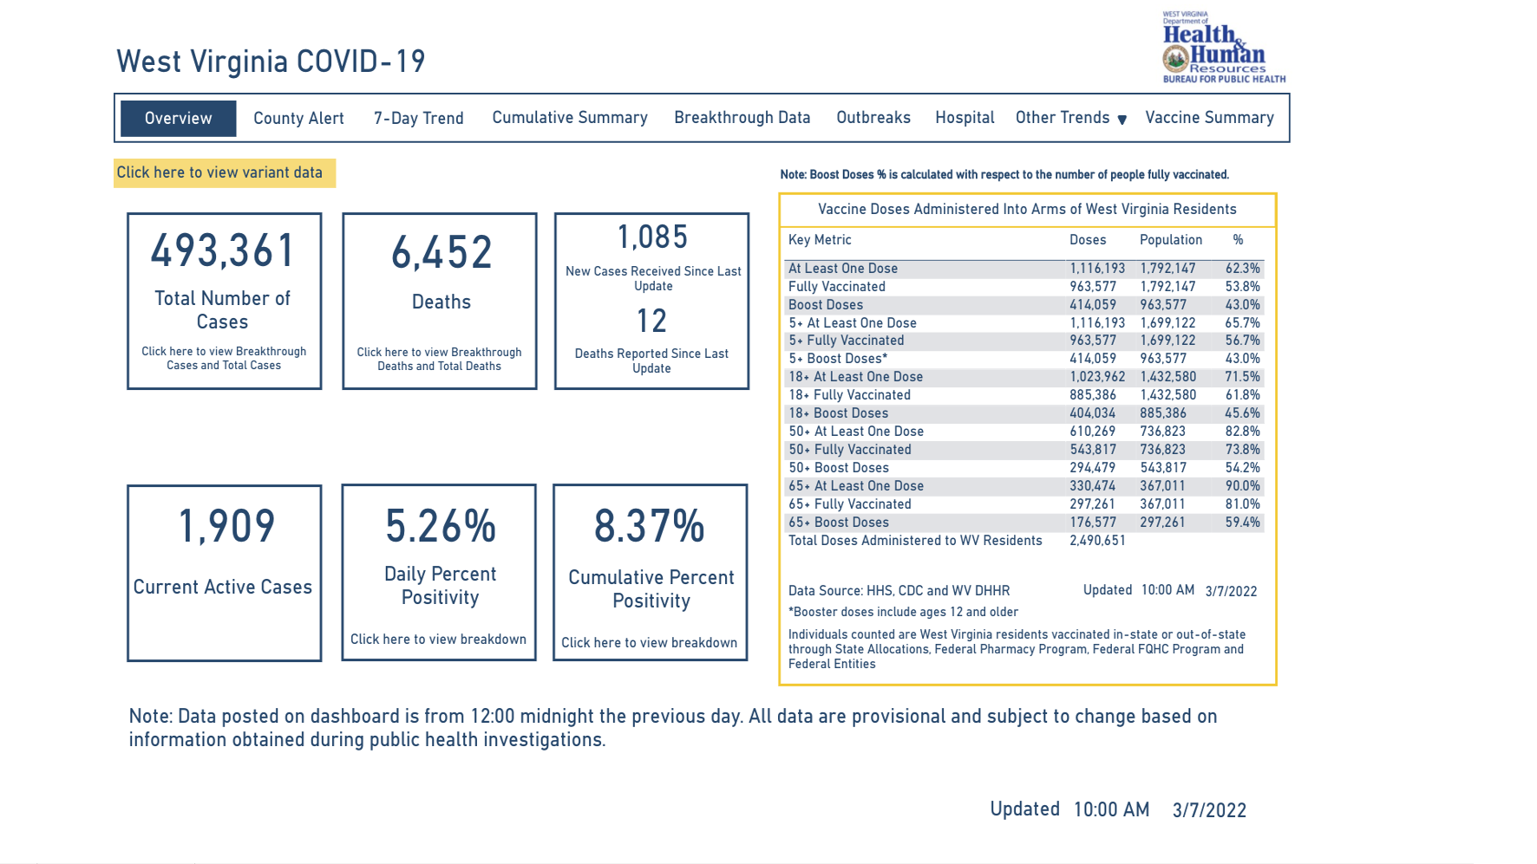Select the 7-Day Trend tab
Screen dimensions: 1537x864
pyautogui.click(x=418, y=119)
